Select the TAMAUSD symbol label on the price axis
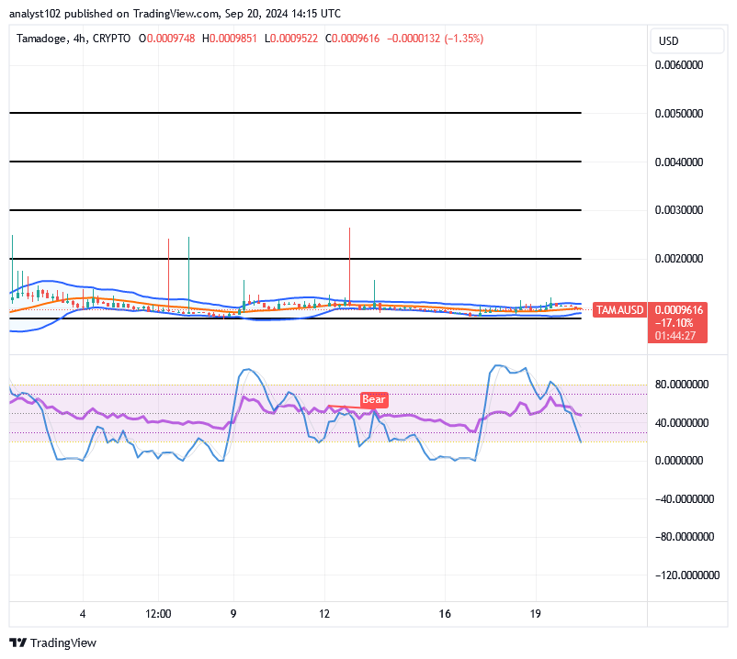The width and height of the screenshot is (737, 659). 618,310
